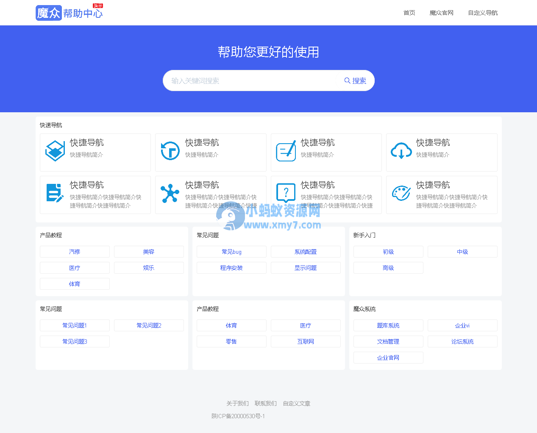Screen dimensions: 537x433
Task: Select the circular rotate-arrow quick navigation icon
Action: (x=170, y=151)
